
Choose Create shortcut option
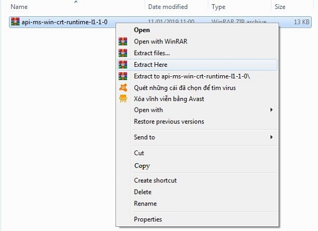tap(155, 181)
